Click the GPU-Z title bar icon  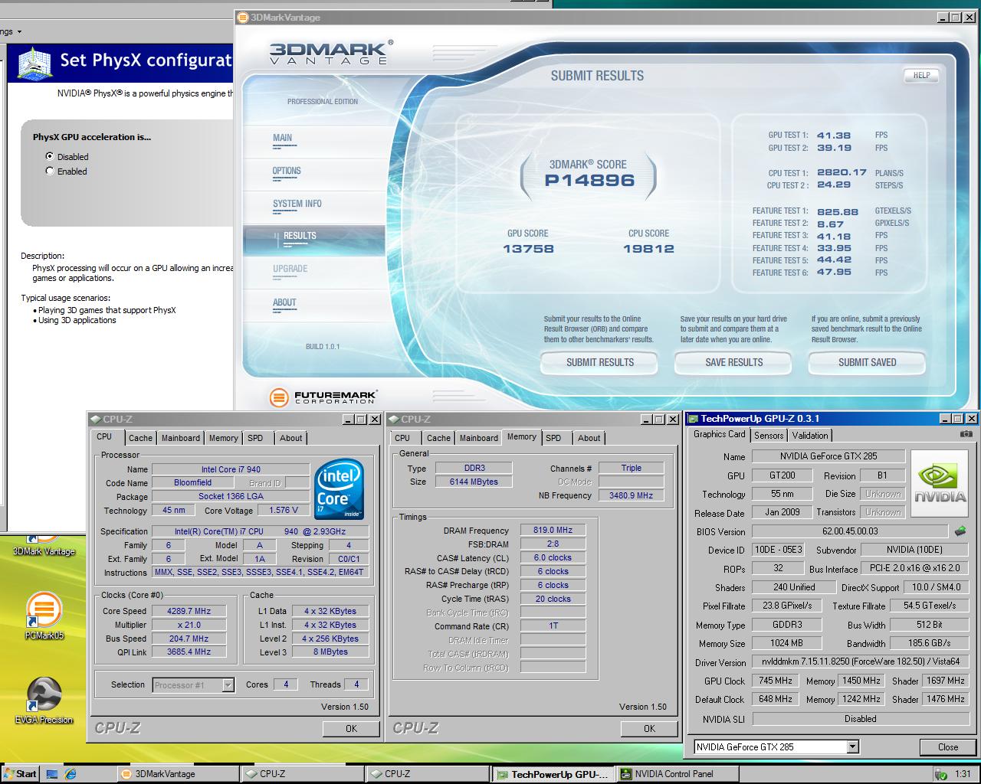pos(693,419)
